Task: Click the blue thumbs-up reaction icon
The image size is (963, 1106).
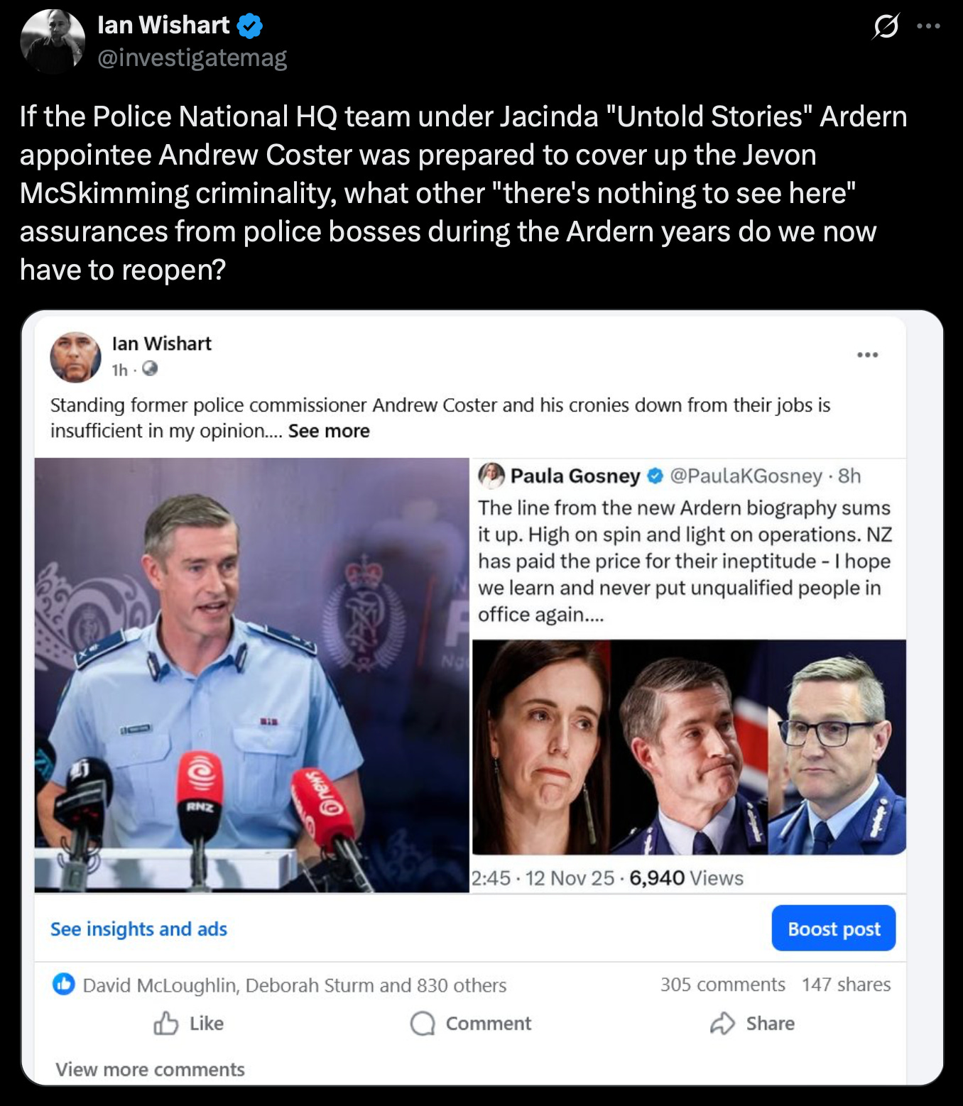Action: point(64,984)
